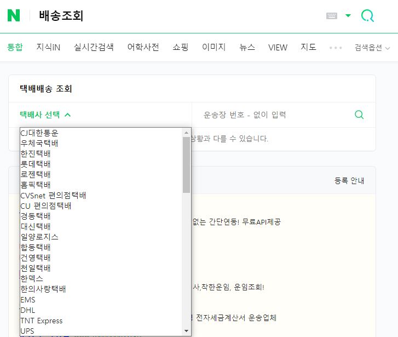Select 한진택배 in the list
The image size is (398, 337).
(101, 154)
